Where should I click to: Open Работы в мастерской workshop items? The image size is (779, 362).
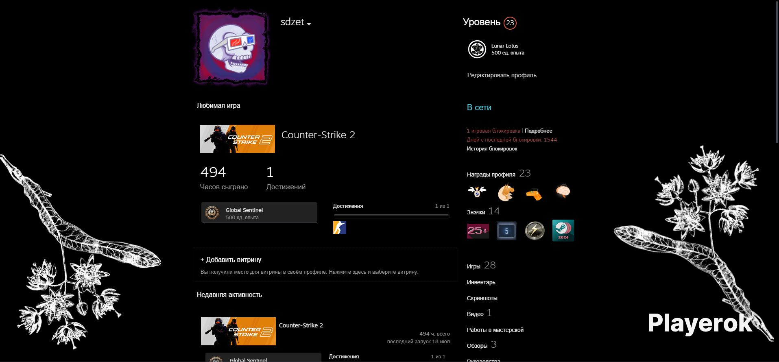[x=495, y=330]
